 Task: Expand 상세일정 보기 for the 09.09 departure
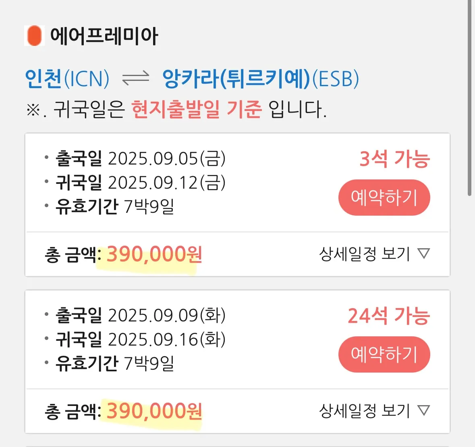(x=374, y=411)
